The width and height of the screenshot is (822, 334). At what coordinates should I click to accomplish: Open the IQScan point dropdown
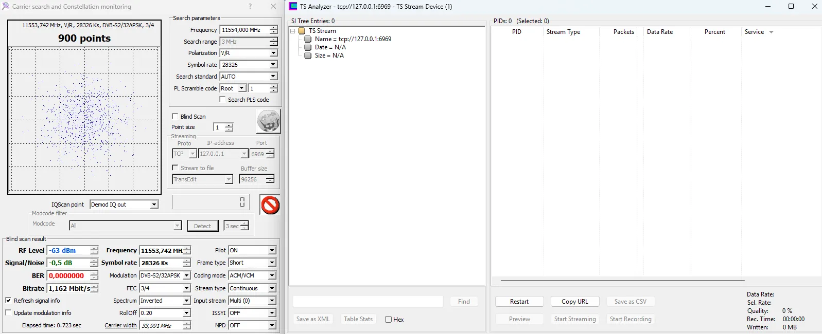pyautogui.click(x=154, y=205)
